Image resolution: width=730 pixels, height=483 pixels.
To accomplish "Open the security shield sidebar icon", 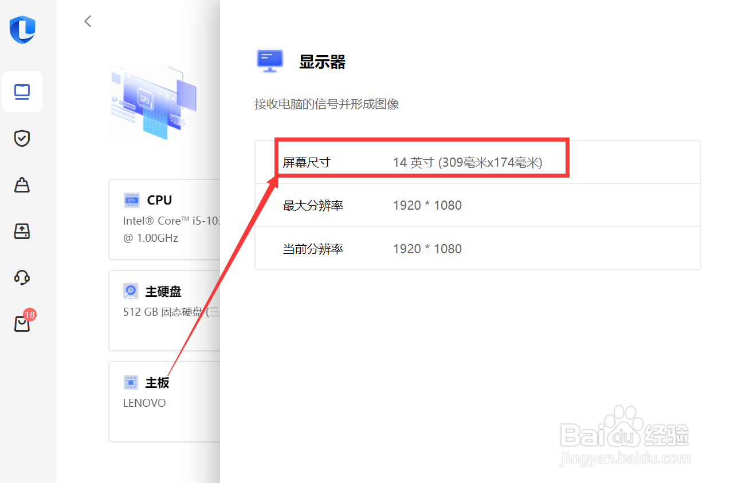I will click(x=22, y=138).
